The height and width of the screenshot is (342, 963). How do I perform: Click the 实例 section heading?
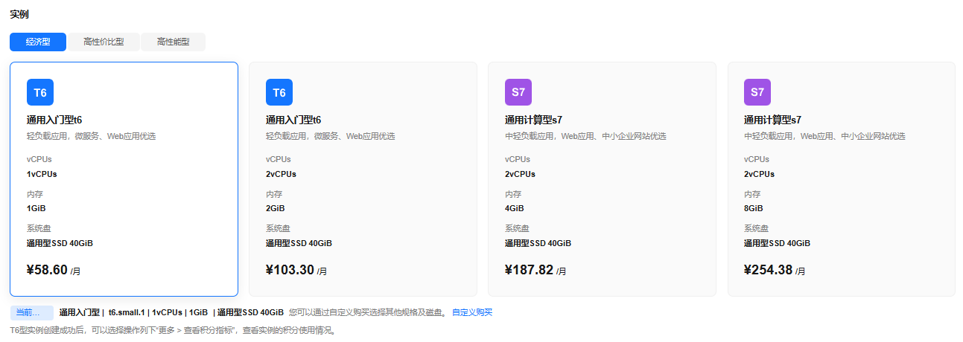point(19,14)
